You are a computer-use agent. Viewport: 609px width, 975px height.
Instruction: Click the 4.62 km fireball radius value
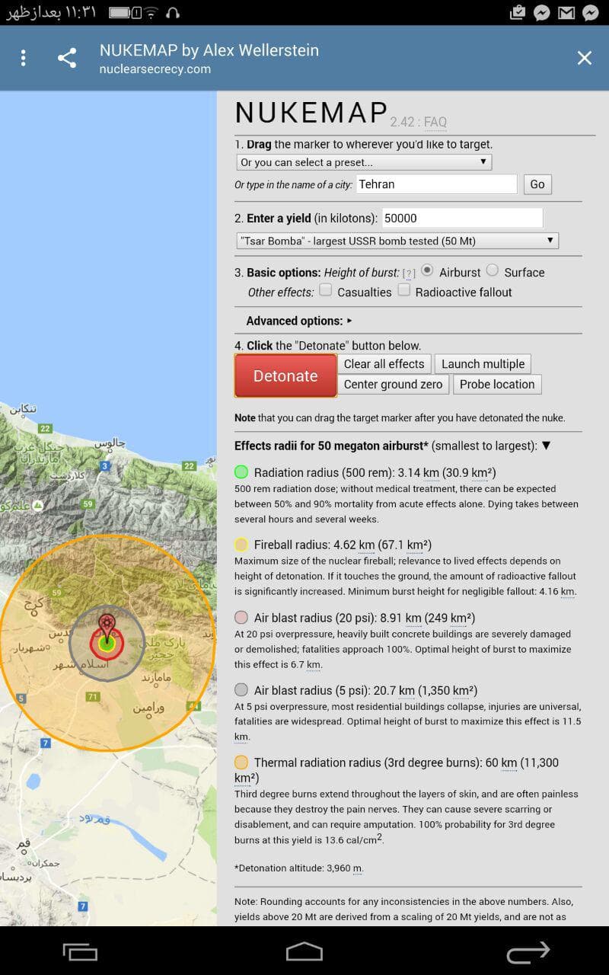[354, 545]
